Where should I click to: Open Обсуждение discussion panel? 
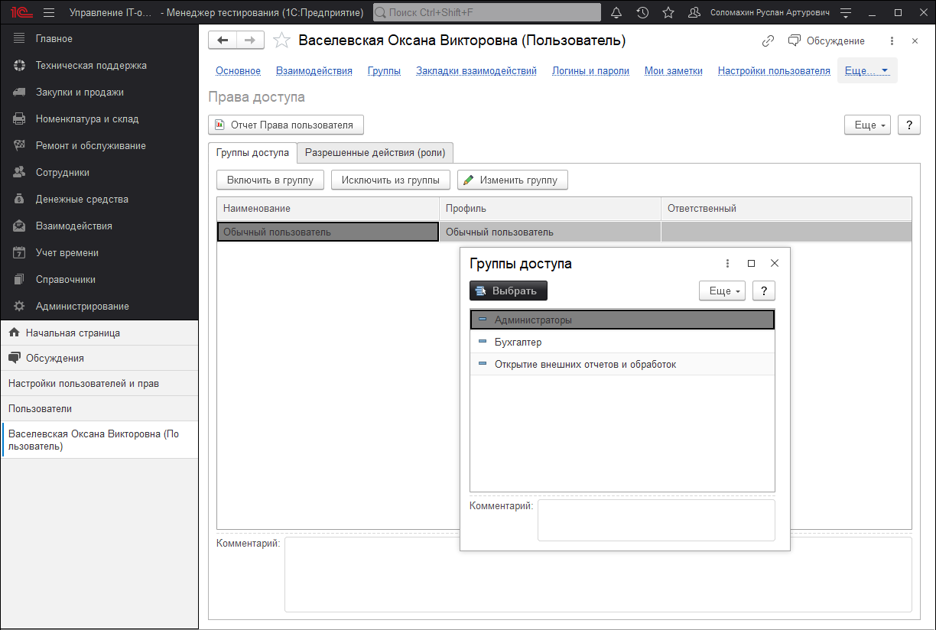(x=827, y=41)
